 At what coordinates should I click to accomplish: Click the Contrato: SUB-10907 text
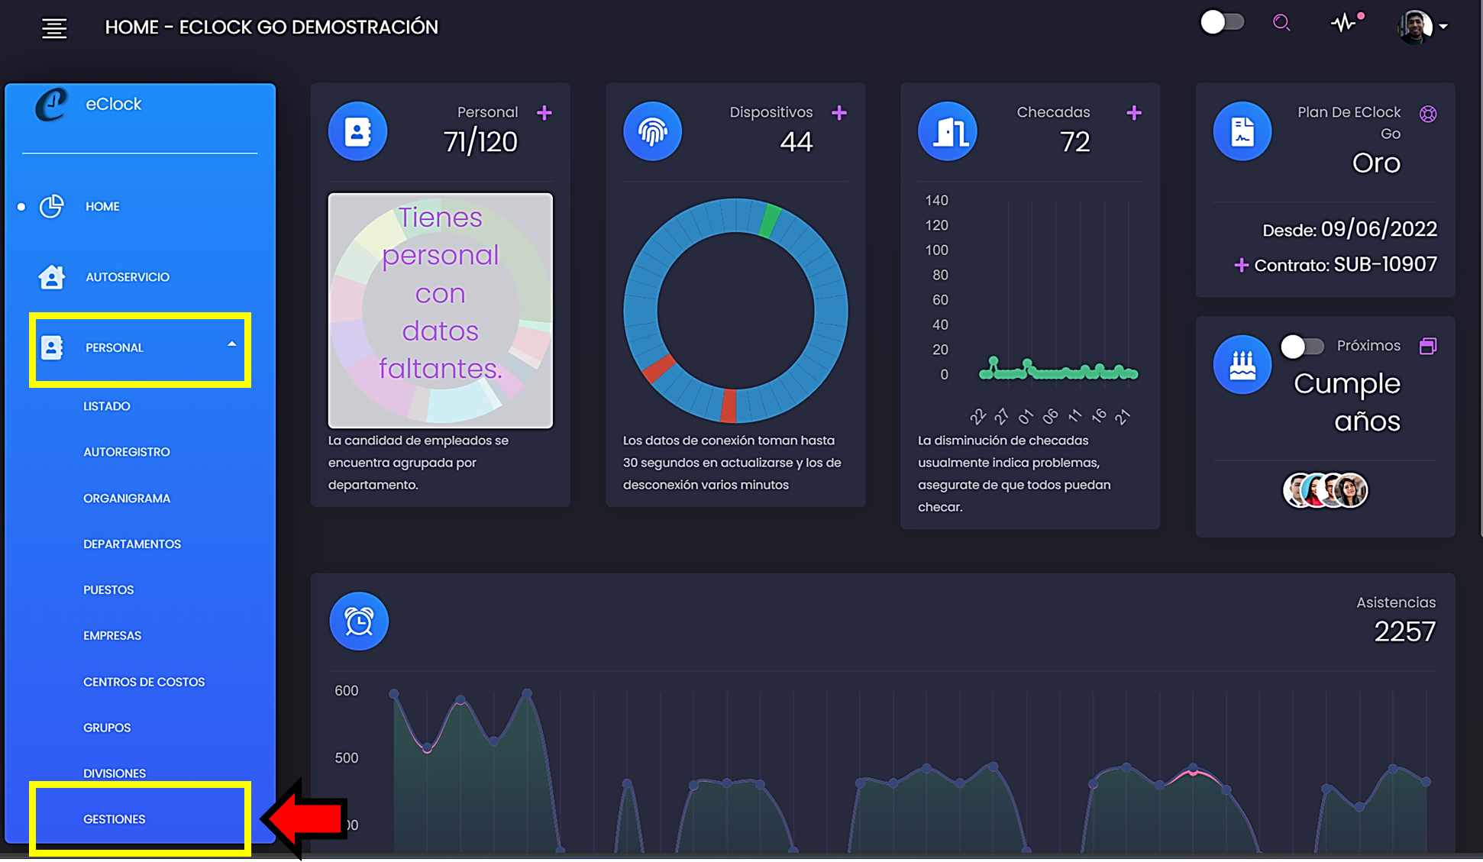1346,265
